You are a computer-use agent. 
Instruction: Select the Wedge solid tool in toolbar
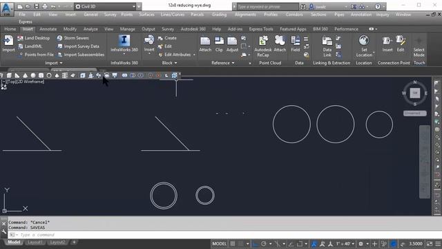pos(17,75)
